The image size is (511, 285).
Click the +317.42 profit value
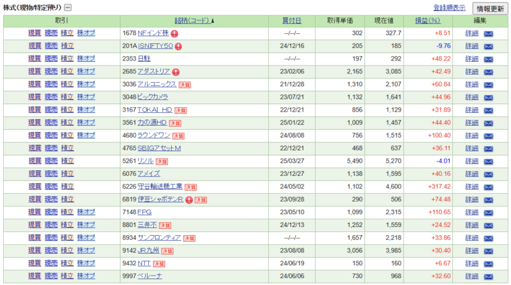(x=439, y=186)
